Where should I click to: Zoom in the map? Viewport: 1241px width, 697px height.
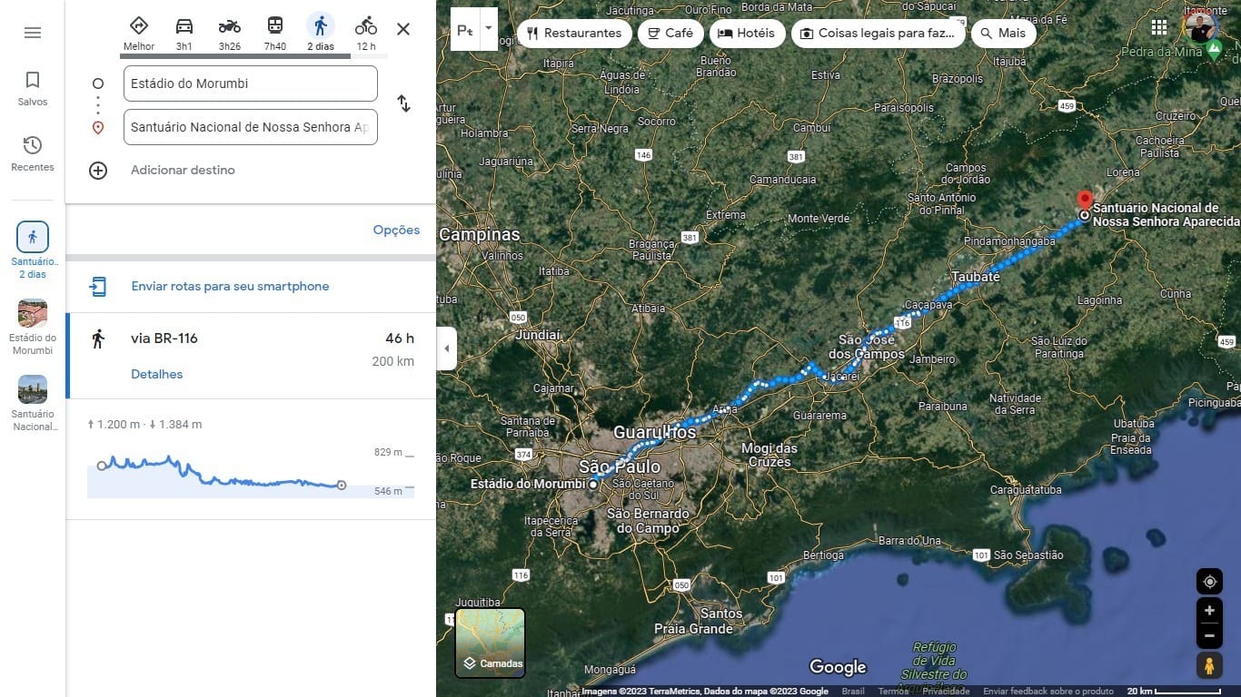(1209, 611)
